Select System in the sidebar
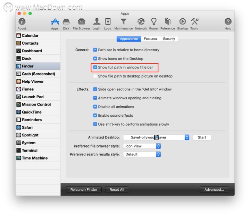The height and width of the screenshot is (216, 250). [x=38, y=143]
